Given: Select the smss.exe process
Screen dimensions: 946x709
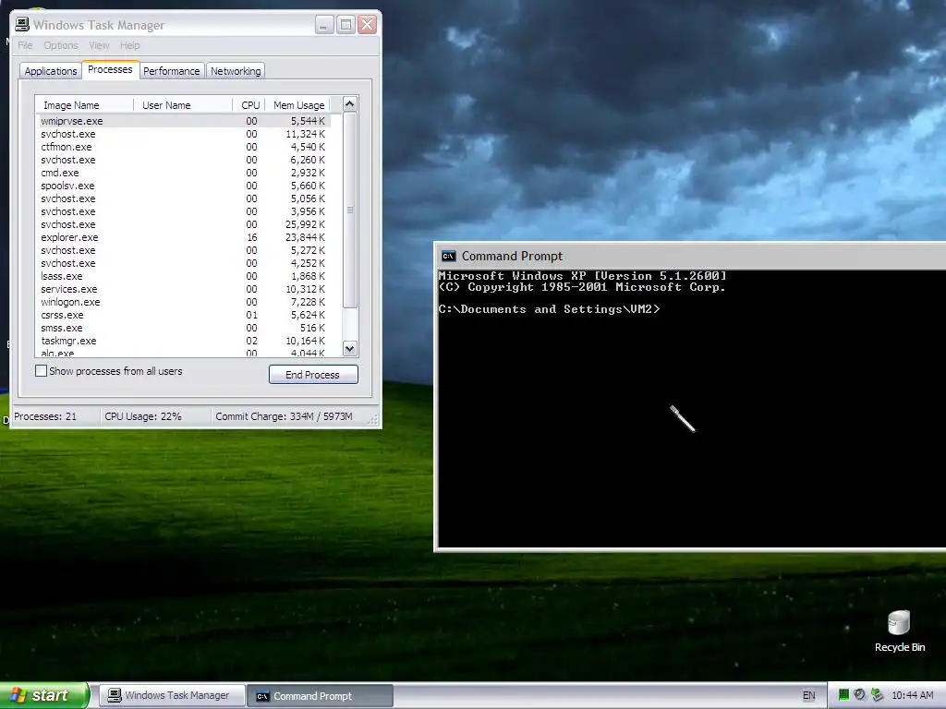Looking at the screenshot, I should [184, 328].
